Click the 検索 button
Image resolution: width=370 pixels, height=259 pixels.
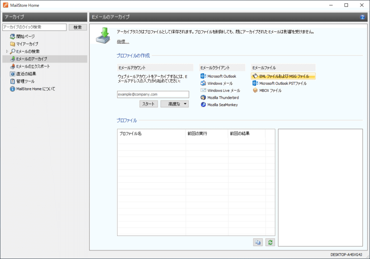(78, 27)
